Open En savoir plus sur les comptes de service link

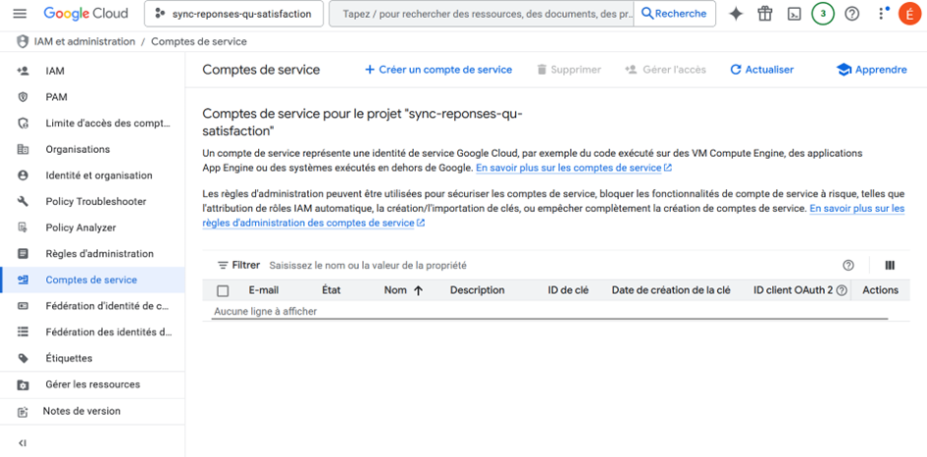tap(574, 168)
